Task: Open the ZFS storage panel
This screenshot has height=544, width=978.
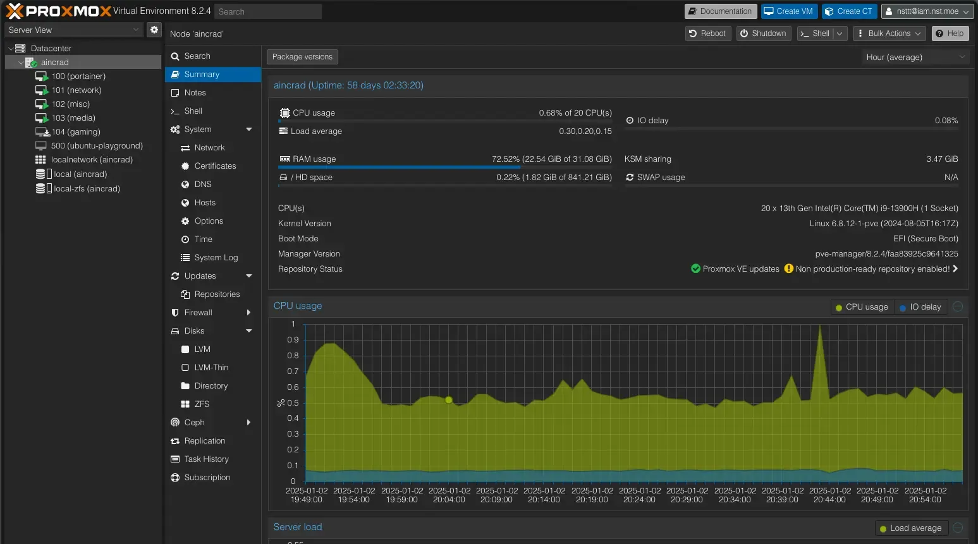Action: click(x=202, y=404)
